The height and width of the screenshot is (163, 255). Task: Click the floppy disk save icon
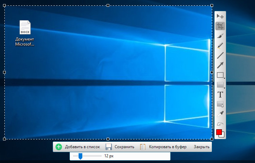pos(109,147)
